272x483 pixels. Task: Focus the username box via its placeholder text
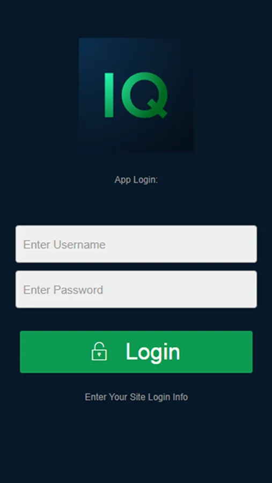[64, 245]
